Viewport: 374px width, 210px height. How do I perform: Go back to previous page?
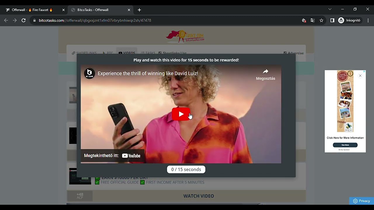[x=6, y=20]
